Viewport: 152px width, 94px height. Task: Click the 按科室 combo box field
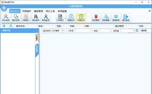pyautogui.click(x=127, y=31)
